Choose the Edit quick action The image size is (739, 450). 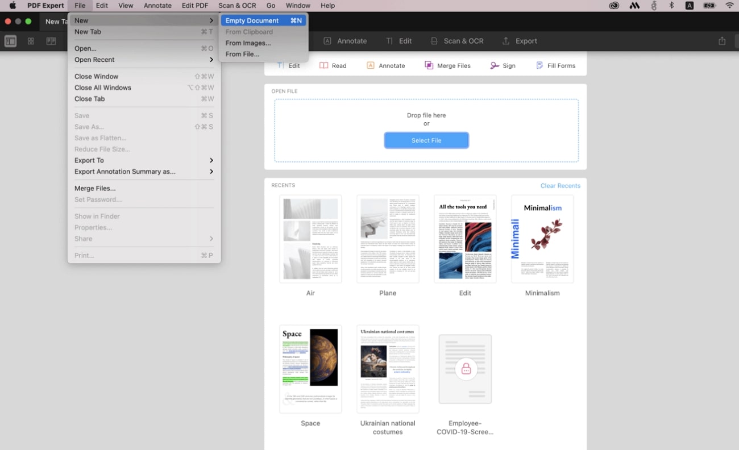[x=288, y=65]
